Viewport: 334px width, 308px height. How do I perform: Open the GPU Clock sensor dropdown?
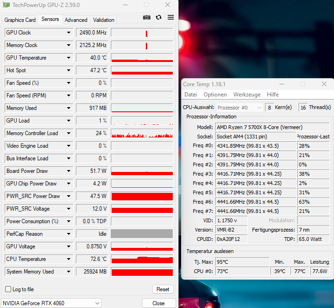click(x=68, y=33)
